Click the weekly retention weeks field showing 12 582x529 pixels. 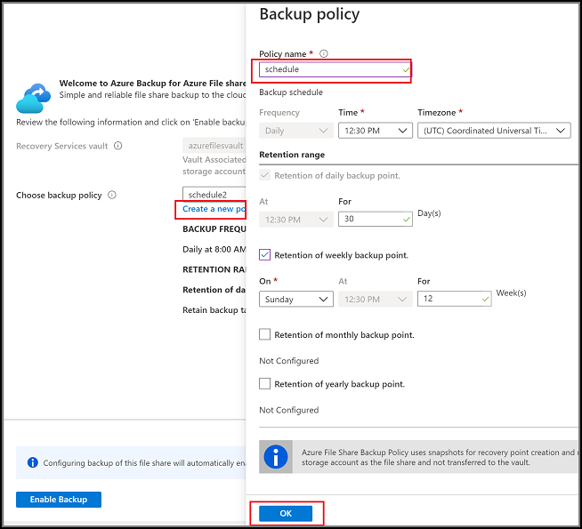pos(455,299)
